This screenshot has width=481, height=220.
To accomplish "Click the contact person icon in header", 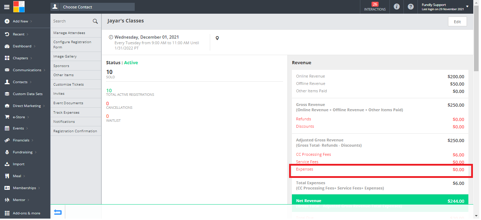I will click(55, 7).
